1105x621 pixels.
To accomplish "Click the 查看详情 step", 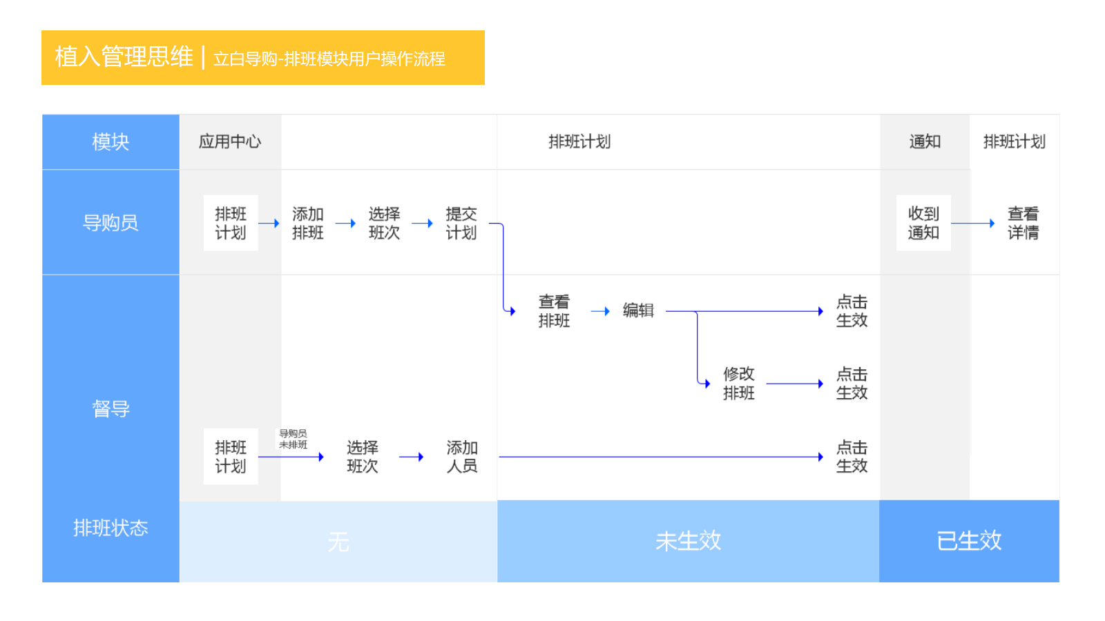I will pyautogui.click(x=1023, y=223).
